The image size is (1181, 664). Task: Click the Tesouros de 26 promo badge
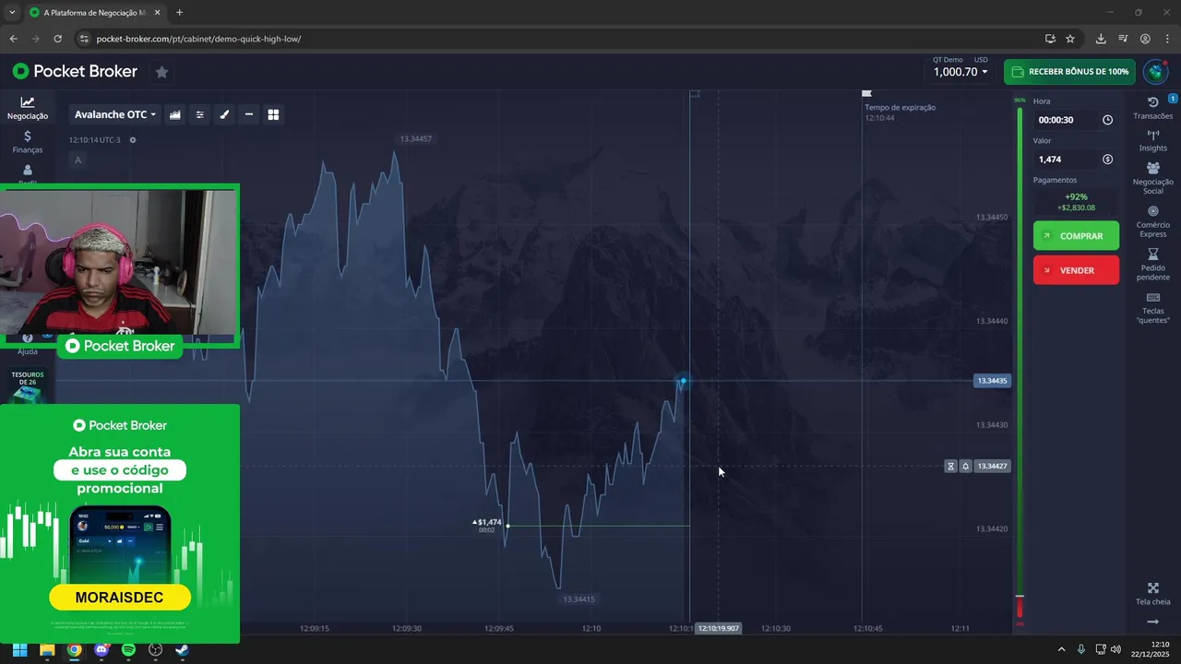(x=28, y=385)
